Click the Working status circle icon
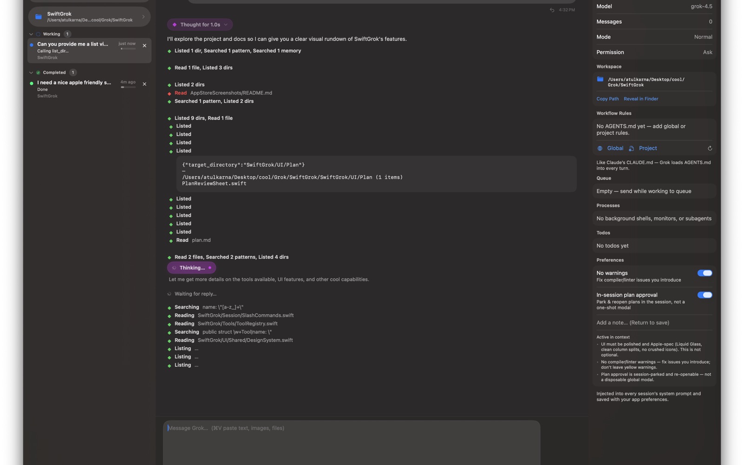Screen dimensions: 744x465 (38, 34)
